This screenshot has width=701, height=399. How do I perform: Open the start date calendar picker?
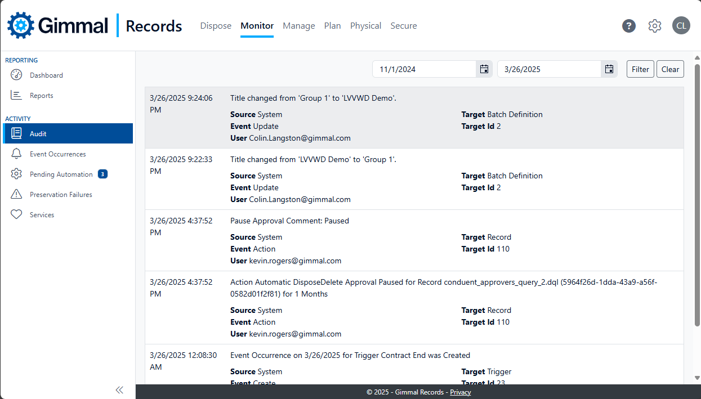pos(484,69)
